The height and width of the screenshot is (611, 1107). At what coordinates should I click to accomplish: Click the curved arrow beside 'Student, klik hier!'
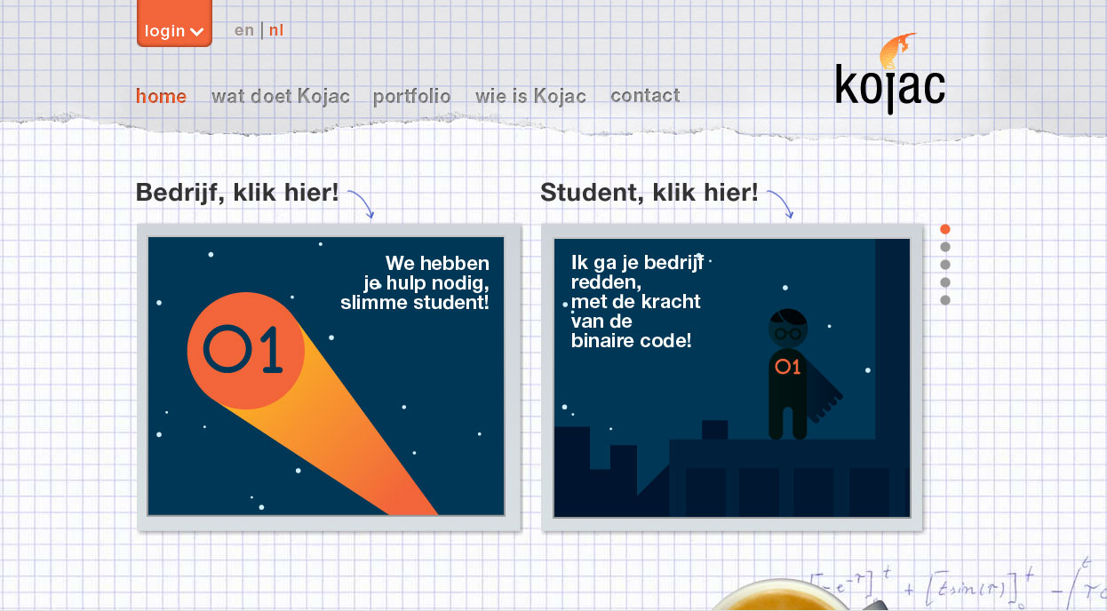(x=780, y=202)
